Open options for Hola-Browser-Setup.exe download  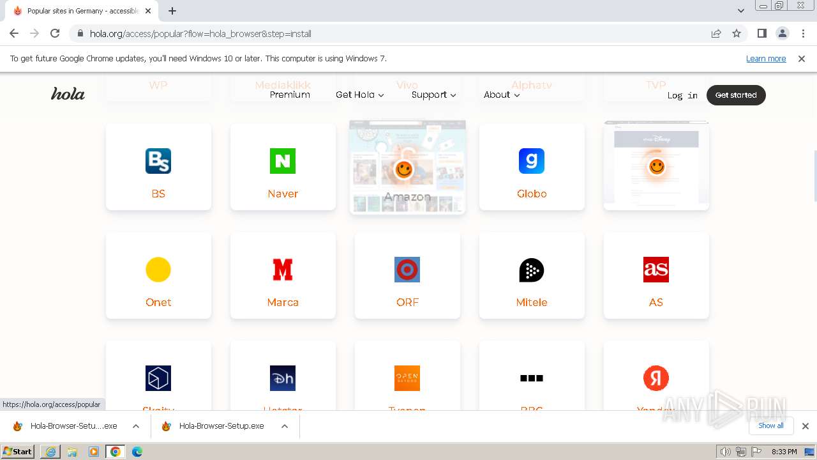point(285,426)
